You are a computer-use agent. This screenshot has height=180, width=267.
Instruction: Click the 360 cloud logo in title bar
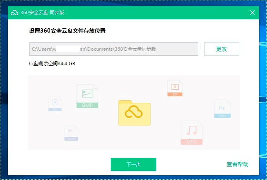click(x=15, y=13)
